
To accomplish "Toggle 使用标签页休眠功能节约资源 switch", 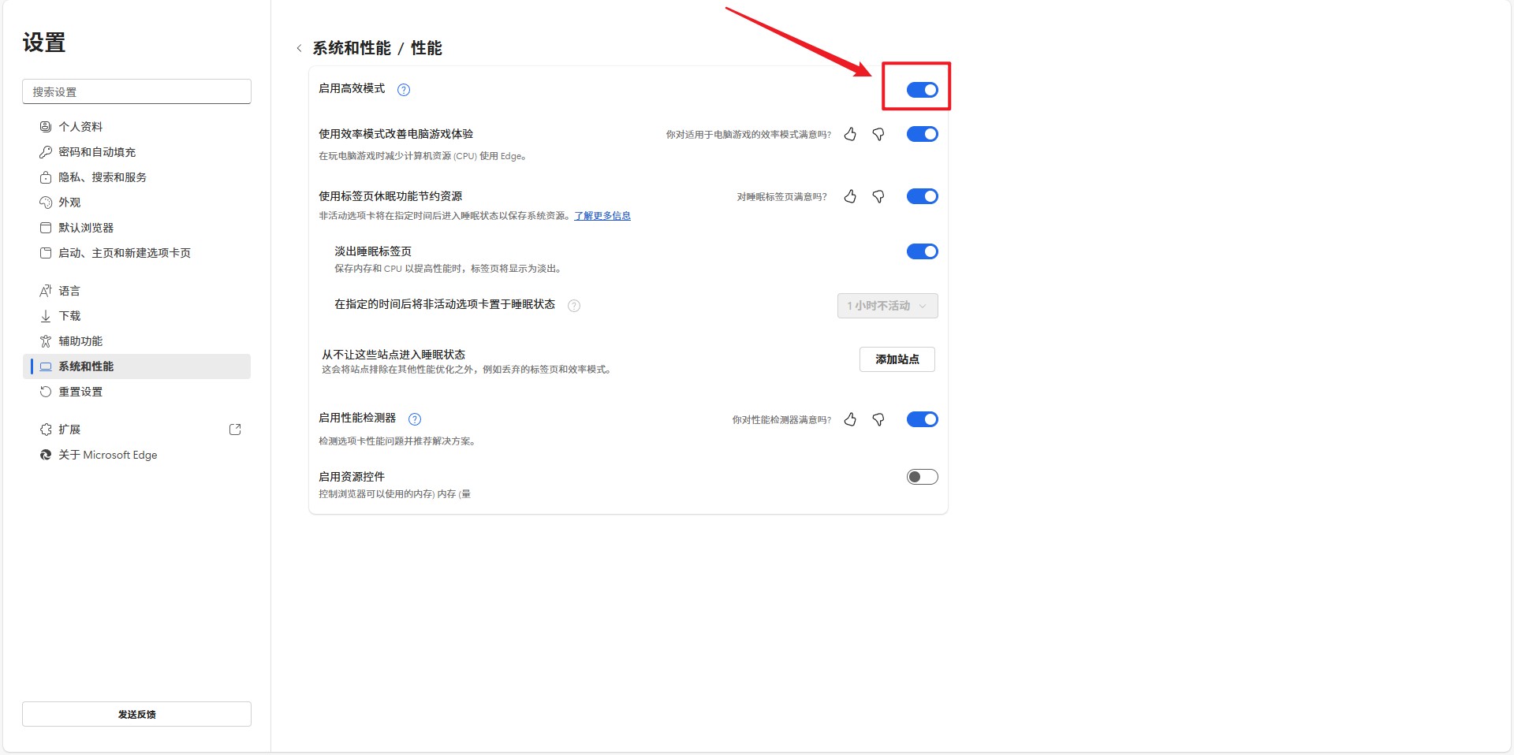I will point(922,196).
